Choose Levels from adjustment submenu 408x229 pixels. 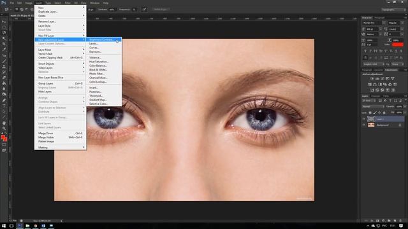click(x=104, y=44)
